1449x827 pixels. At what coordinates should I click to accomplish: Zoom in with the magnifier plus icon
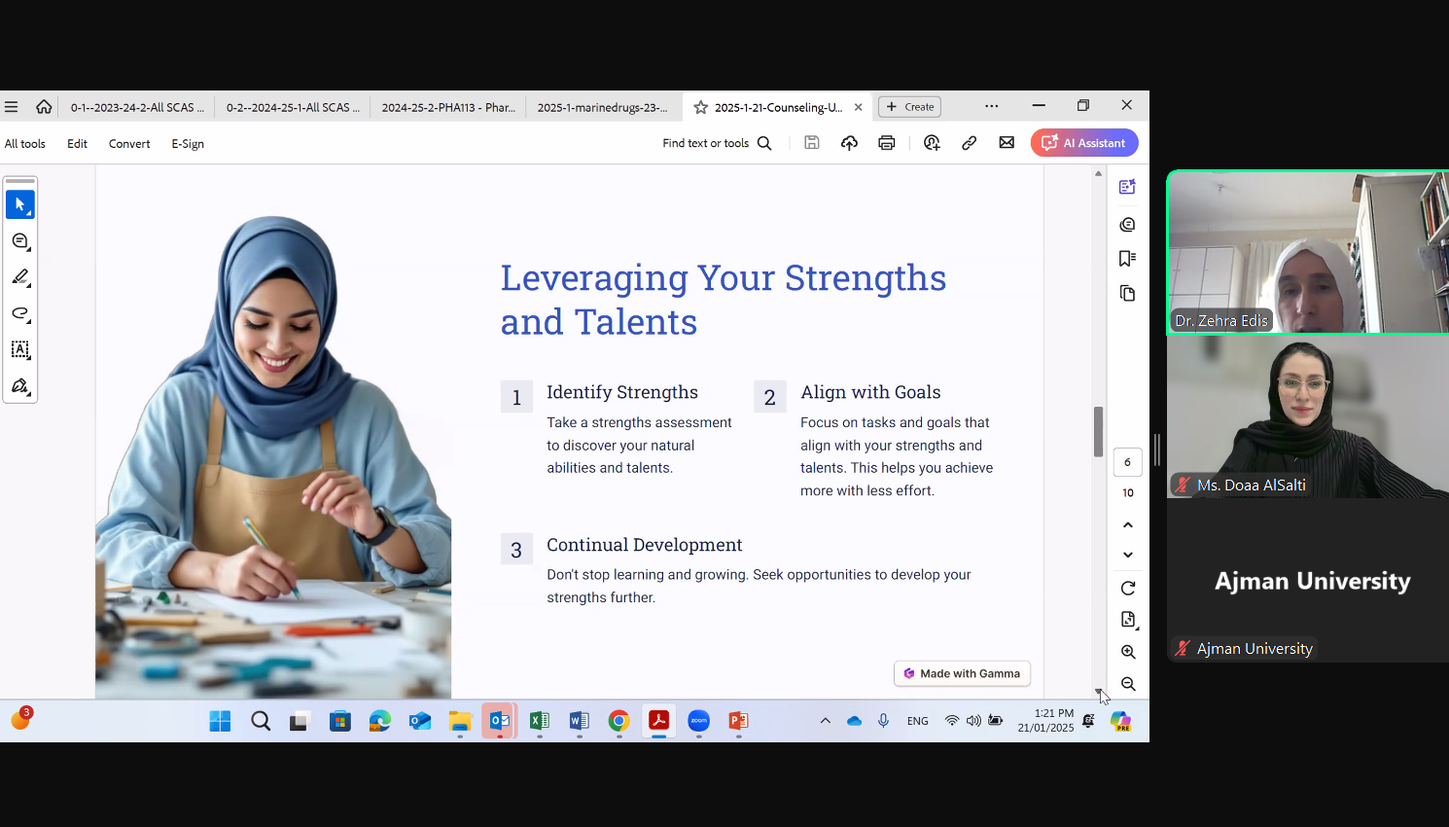coord(1127,652)
